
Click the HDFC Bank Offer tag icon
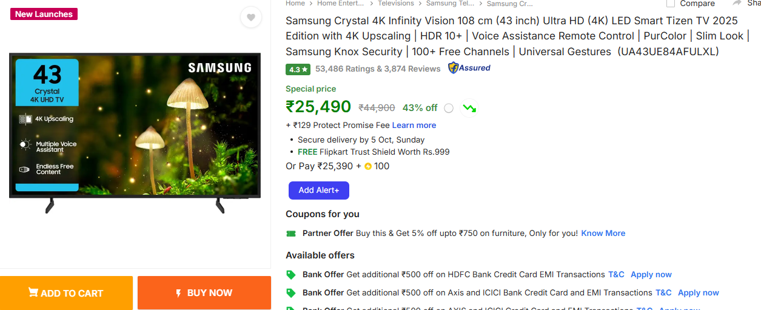tap(291, 275)
